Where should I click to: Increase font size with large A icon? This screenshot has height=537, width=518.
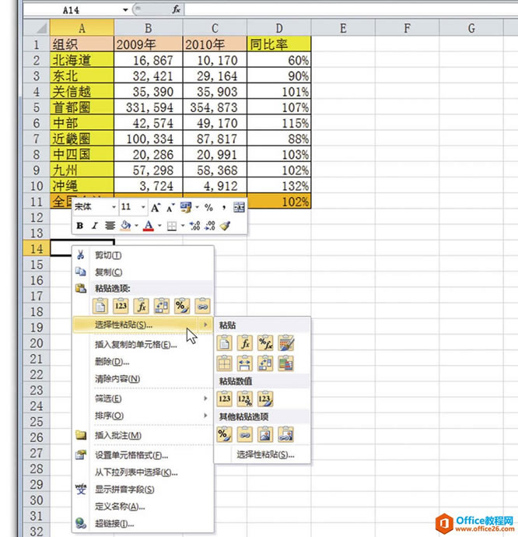point(156,207)
